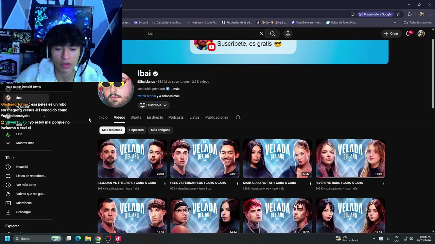Expand subscriptions with Mostrar más
Screen dimensions: 435x244
(26, 143)
